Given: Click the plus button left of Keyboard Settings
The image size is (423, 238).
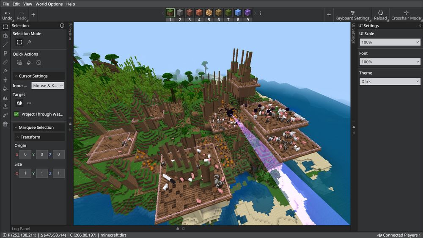Looking at the screenshot, I should coord(329,14).
